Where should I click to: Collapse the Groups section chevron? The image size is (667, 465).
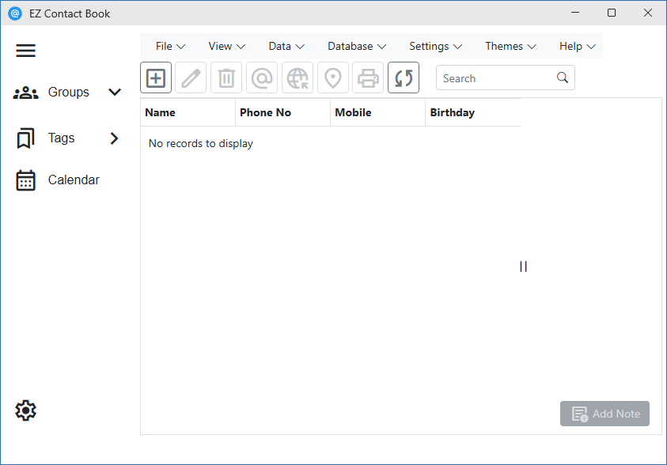tap(115, 93)
